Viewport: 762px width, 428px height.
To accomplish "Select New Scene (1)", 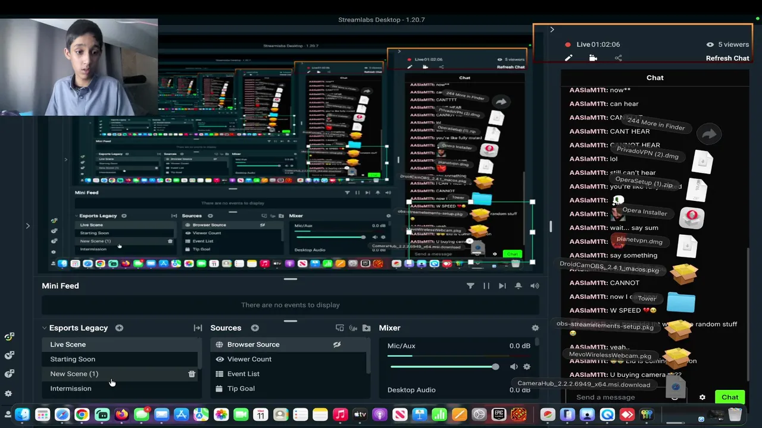I will [120, 374].
